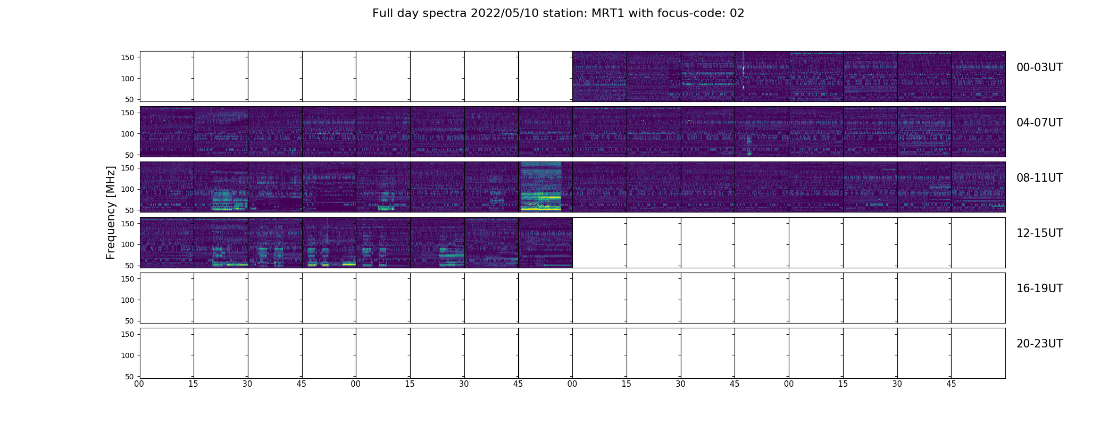Click the plot title 'Full day spectra 2022/05/10'

(558, 13)
